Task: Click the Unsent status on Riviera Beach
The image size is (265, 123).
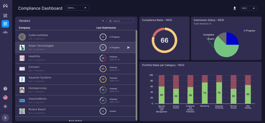Action: [x=113, y=111]
